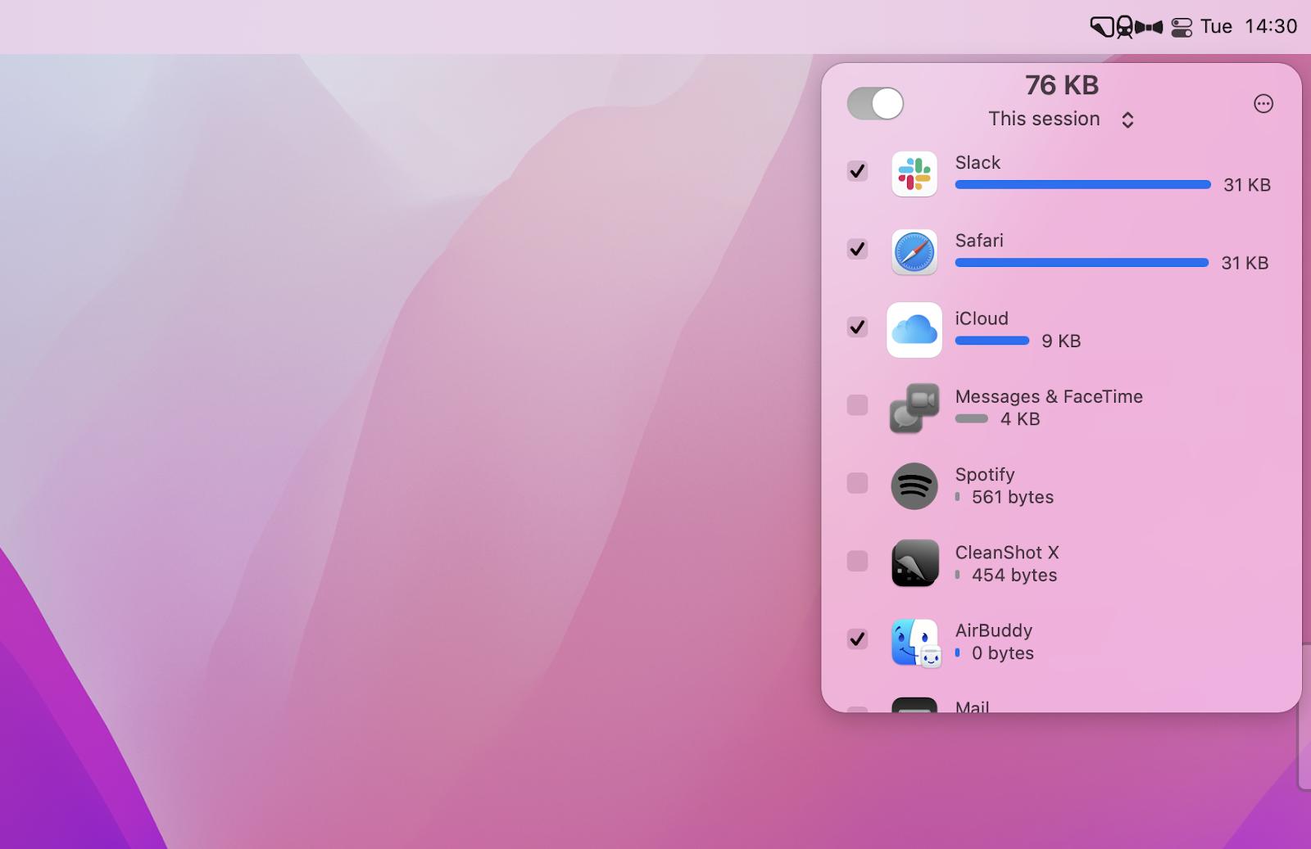Click the iCloud app icon
The height and width of the screenshot is (849, 1311).
tap(914, 330)
